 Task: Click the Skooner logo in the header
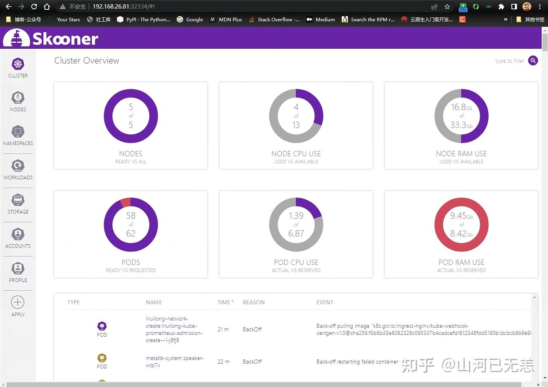click(x=50, y=37)
